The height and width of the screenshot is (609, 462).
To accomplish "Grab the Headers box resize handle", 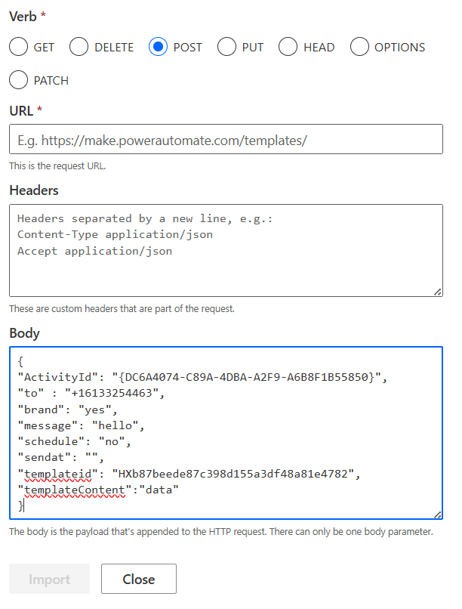I will (x=438, y=292).
